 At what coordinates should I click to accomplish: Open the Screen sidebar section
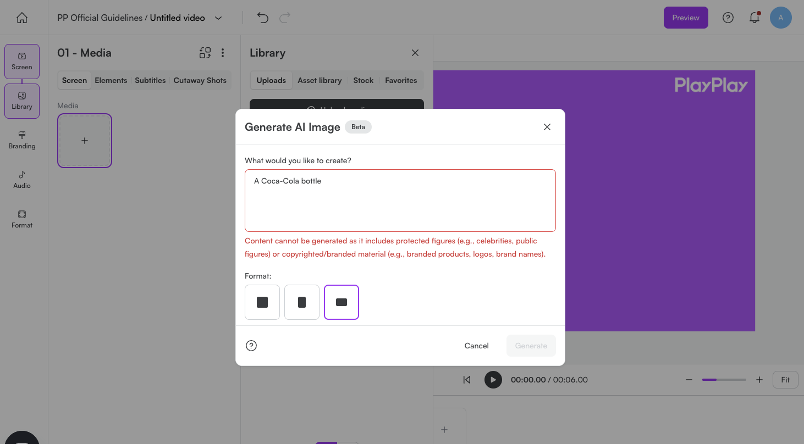coord(22,61)
